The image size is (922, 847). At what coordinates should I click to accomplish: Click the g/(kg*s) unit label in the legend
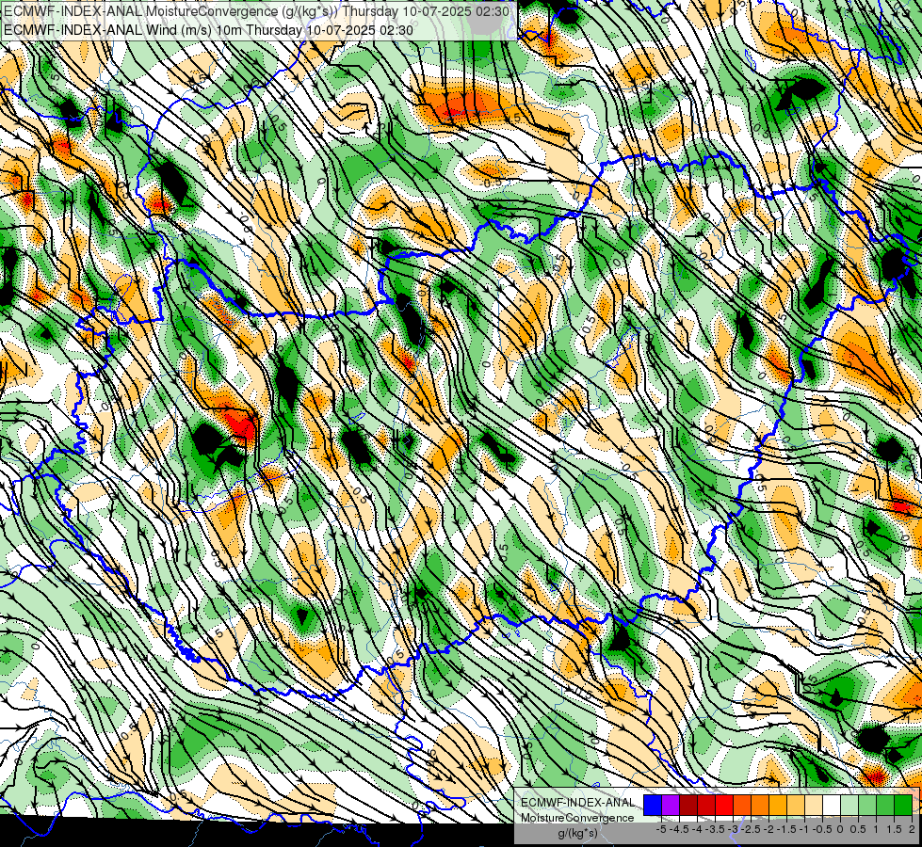577,834
